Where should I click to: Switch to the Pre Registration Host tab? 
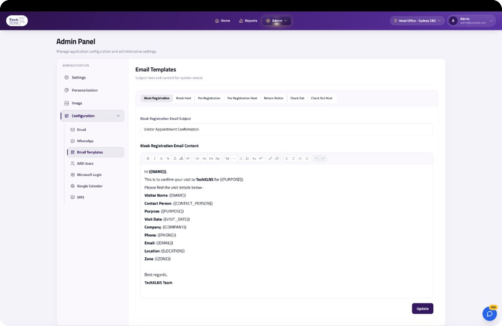242,98
